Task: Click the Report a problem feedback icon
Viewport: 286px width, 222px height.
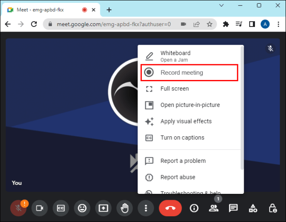Action: point(149,161)
